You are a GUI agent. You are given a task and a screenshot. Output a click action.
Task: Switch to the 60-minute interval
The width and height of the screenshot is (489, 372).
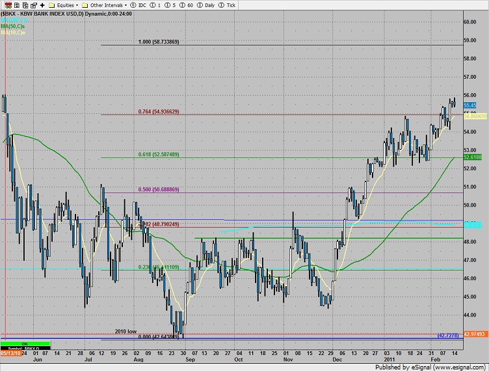[x=188, y=5]
